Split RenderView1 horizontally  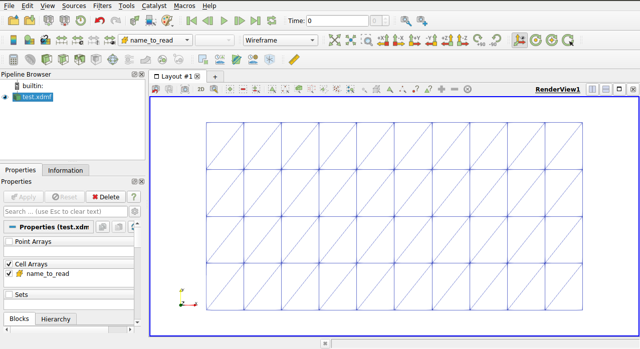[592, 89]
